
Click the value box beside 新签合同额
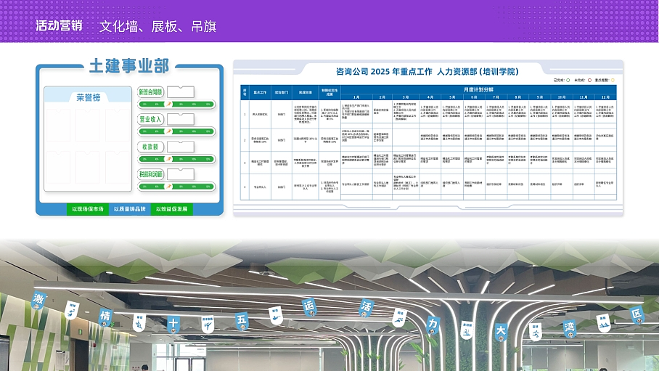tap(181, 91)
